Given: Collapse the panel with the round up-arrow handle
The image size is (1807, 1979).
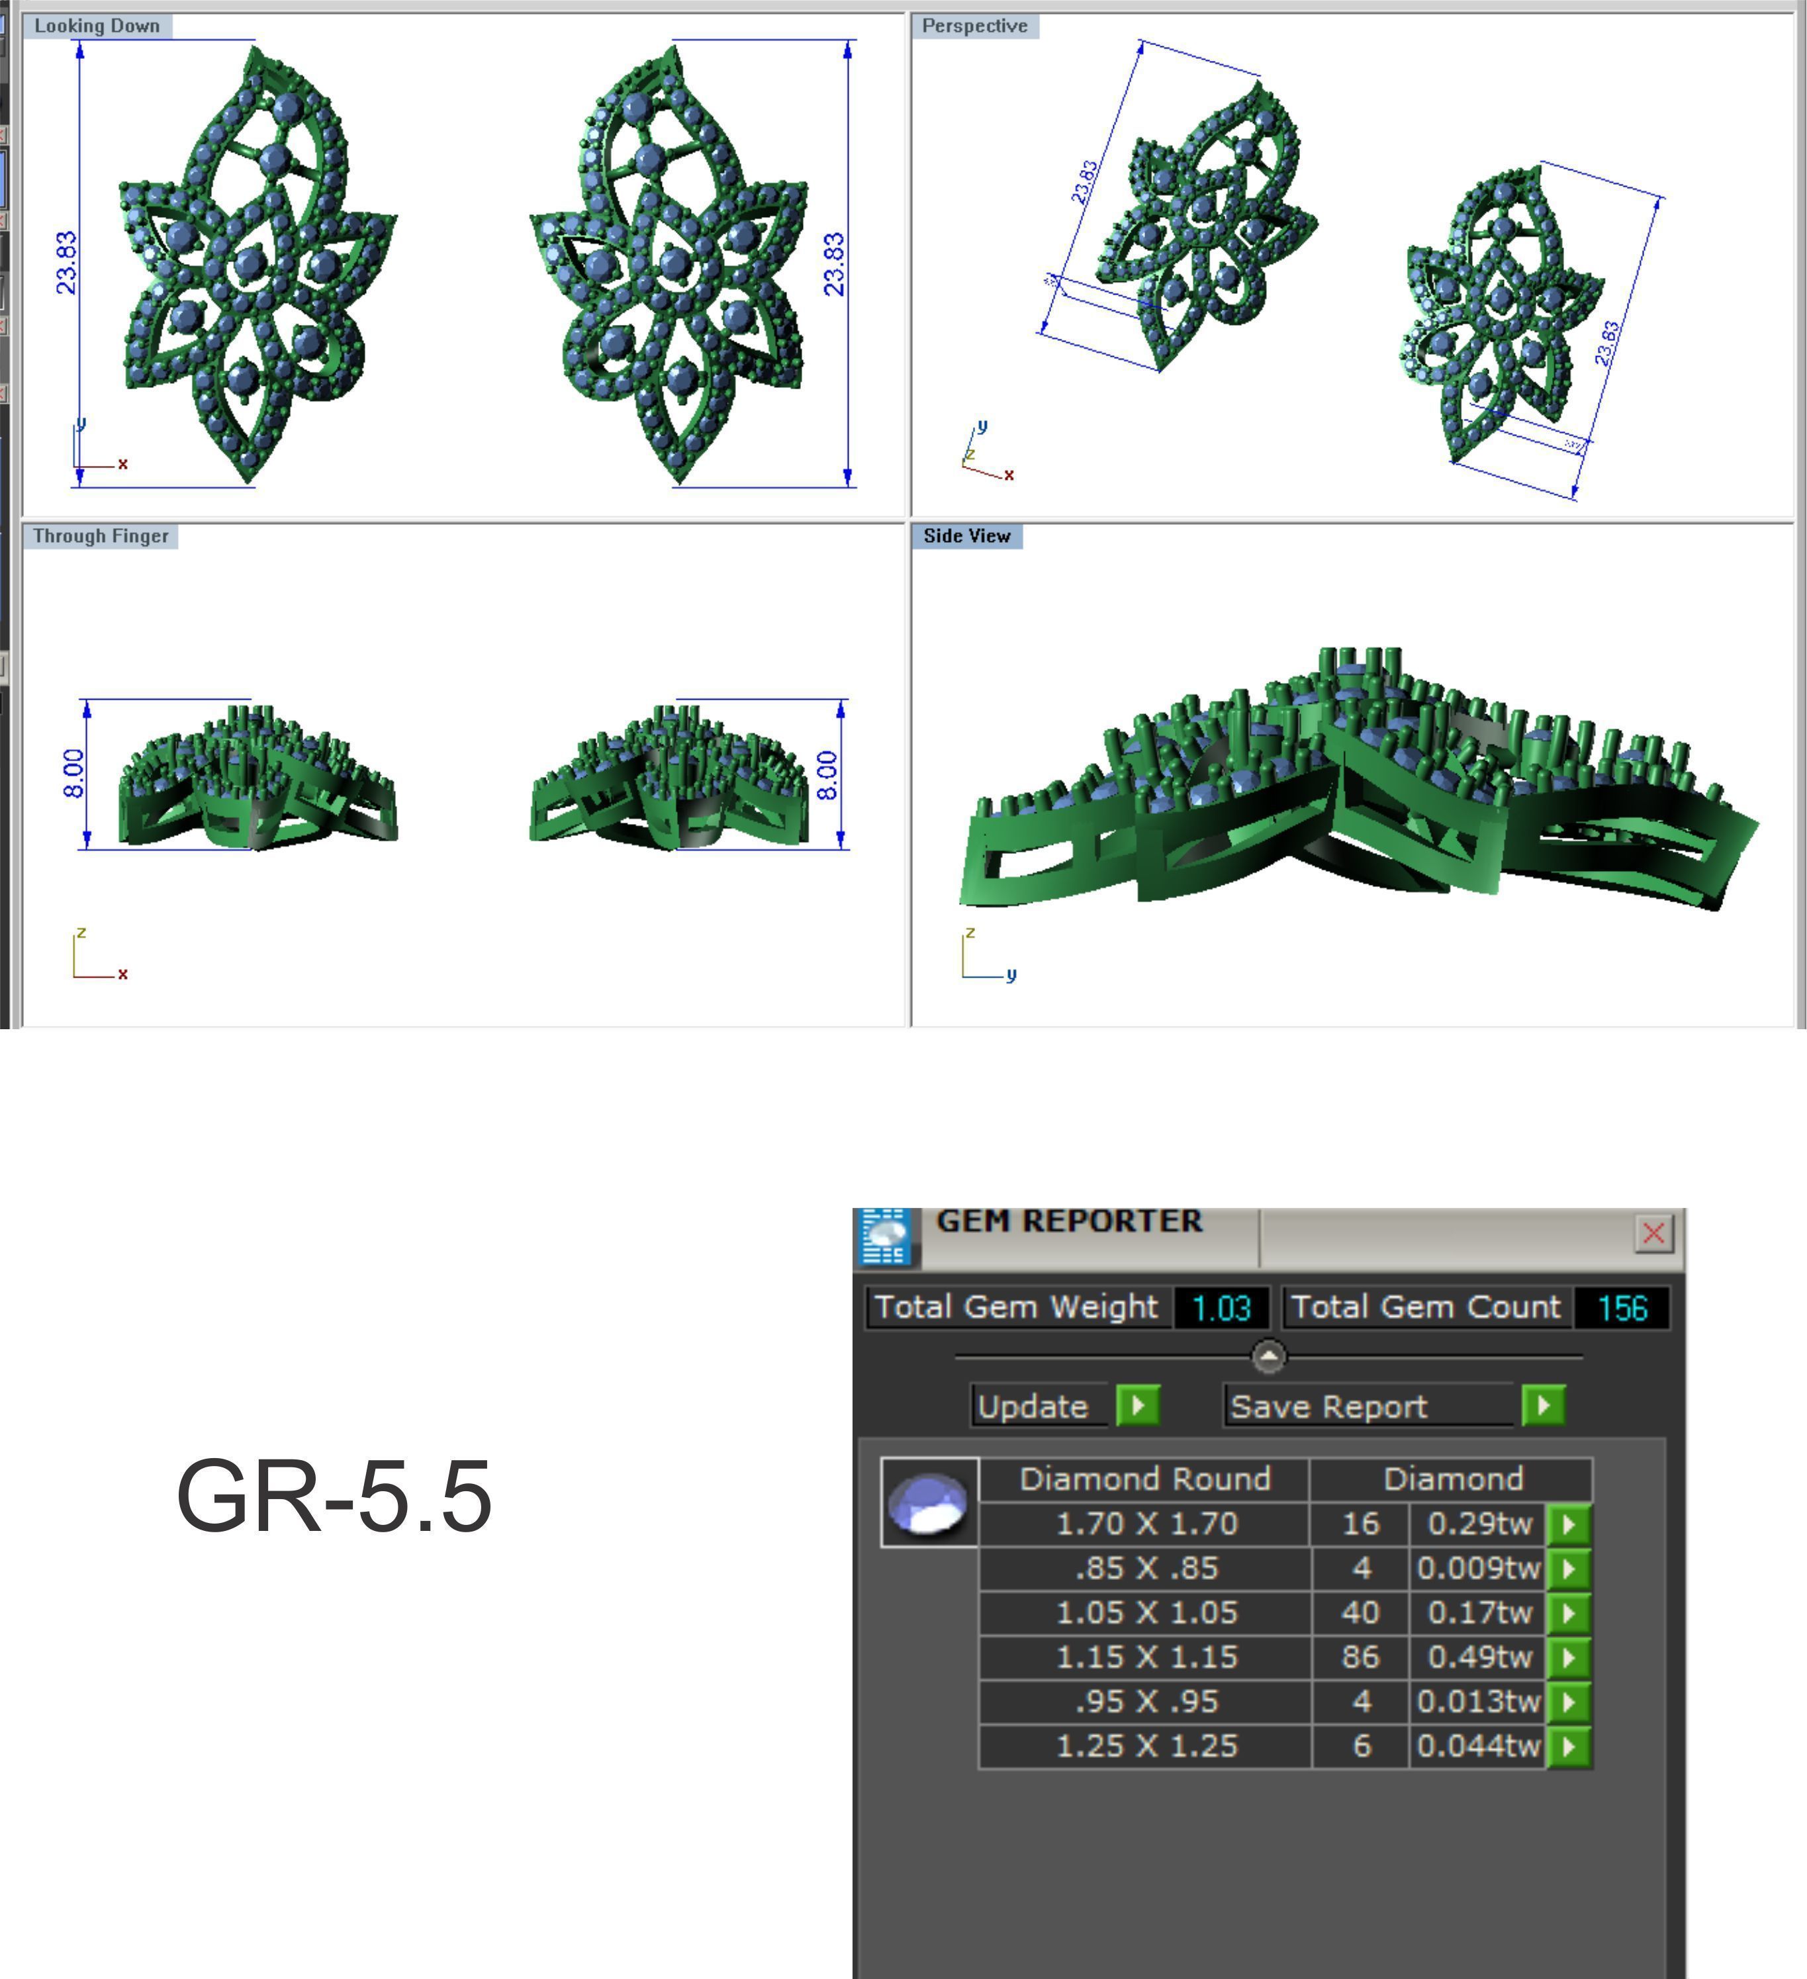Looking at the screenshot, I should [x=1268, y=1357].
